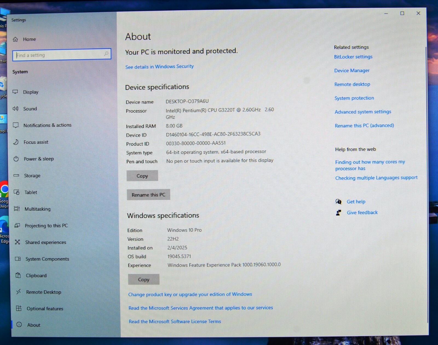438x345 pixels.
Task: Click Installed RAM value 8.00 GB
Action: [174, 126]
